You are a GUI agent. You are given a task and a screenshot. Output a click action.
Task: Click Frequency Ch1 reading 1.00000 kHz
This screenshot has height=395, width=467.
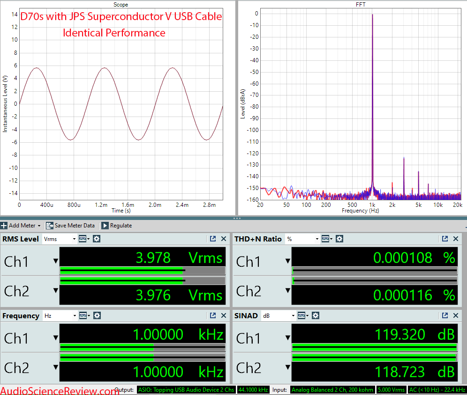pyautogui.click(x=178, y=334)
